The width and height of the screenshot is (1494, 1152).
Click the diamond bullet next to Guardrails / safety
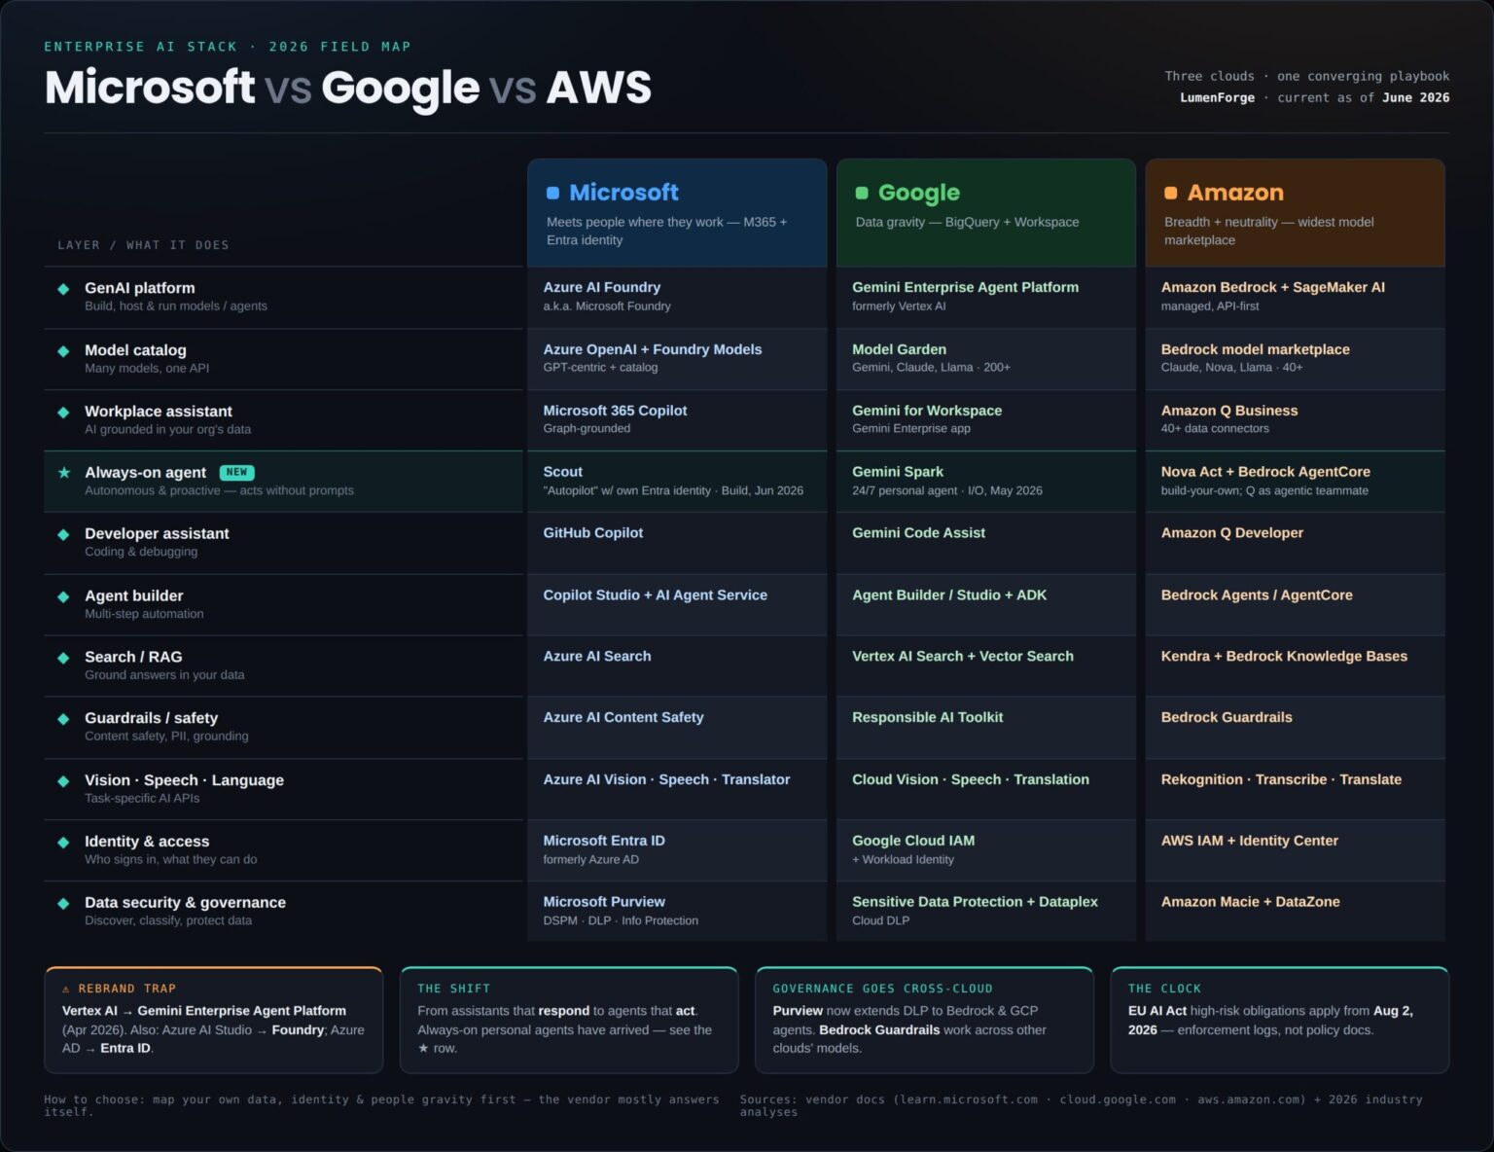tap(63, 719)
